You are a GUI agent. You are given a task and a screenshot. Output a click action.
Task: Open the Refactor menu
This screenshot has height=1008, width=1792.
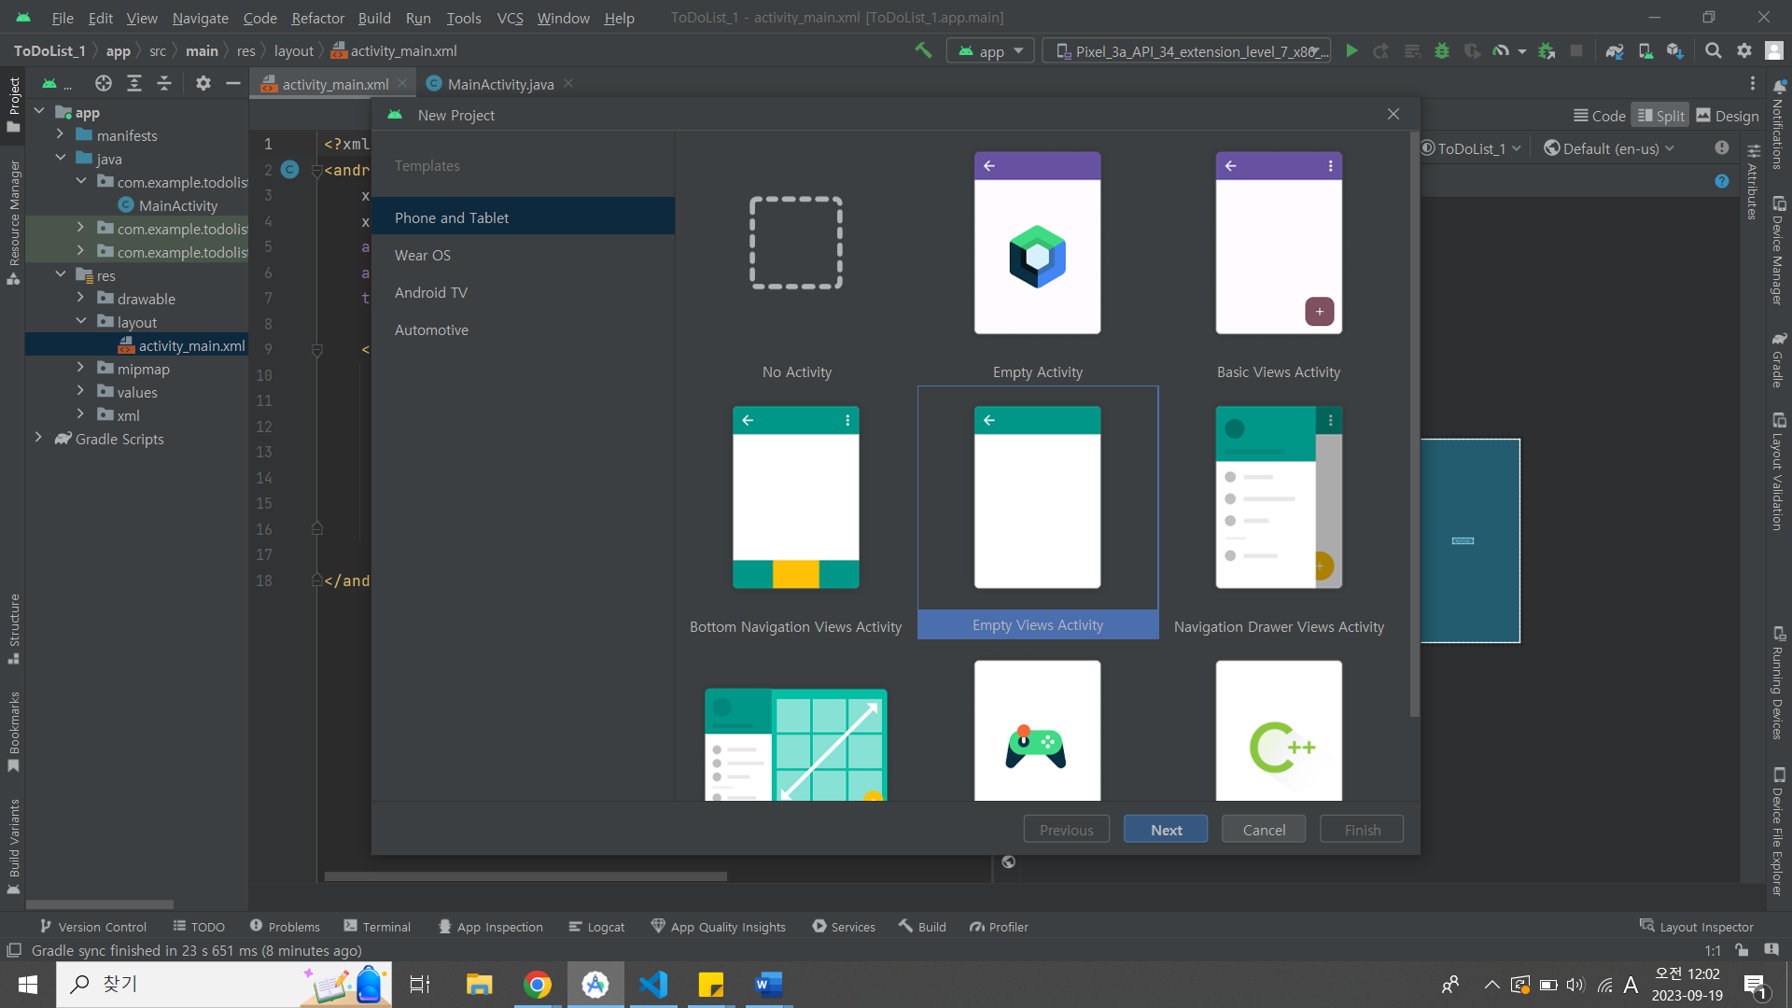pos(317,18)
